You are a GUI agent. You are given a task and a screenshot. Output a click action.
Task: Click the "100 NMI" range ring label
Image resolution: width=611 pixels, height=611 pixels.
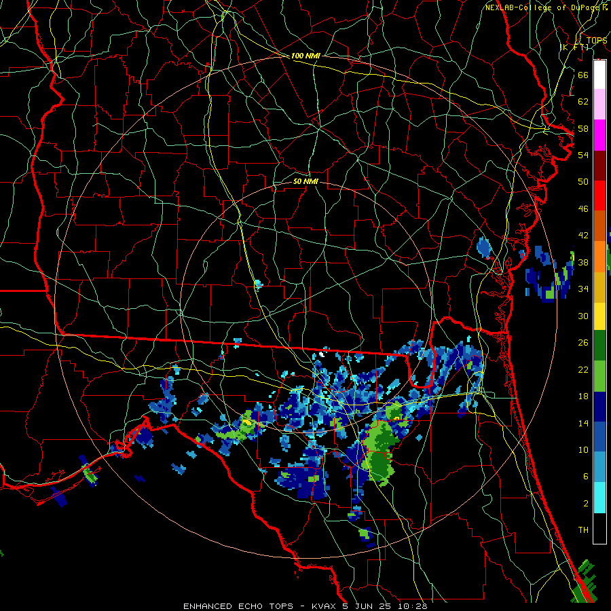tap(305, 56)
